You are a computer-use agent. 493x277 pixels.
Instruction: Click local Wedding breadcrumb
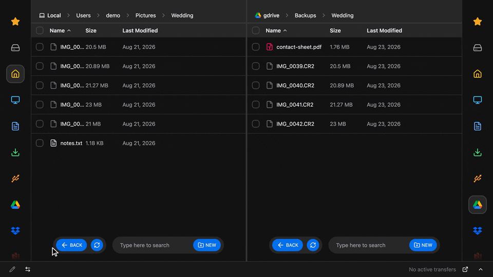182,15
